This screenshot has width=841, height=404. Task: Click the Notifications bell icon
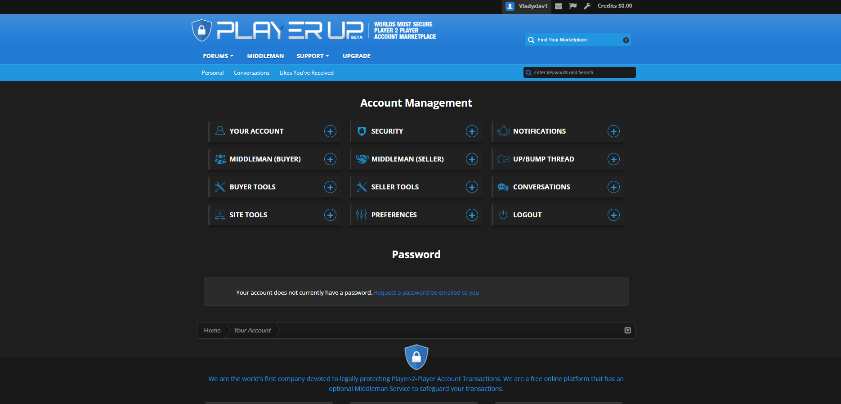pyautogui.click(x=503, y=131)
